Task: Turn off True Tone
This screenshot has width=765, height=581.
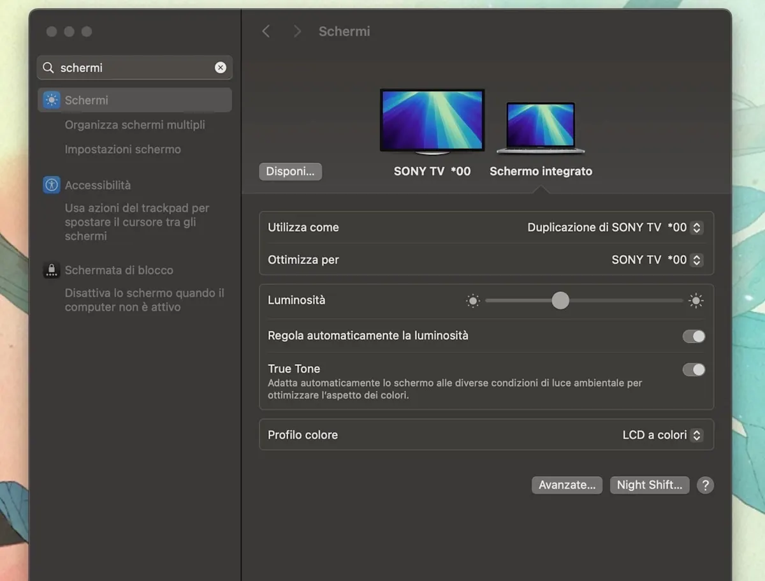Action: coord(694,369)
